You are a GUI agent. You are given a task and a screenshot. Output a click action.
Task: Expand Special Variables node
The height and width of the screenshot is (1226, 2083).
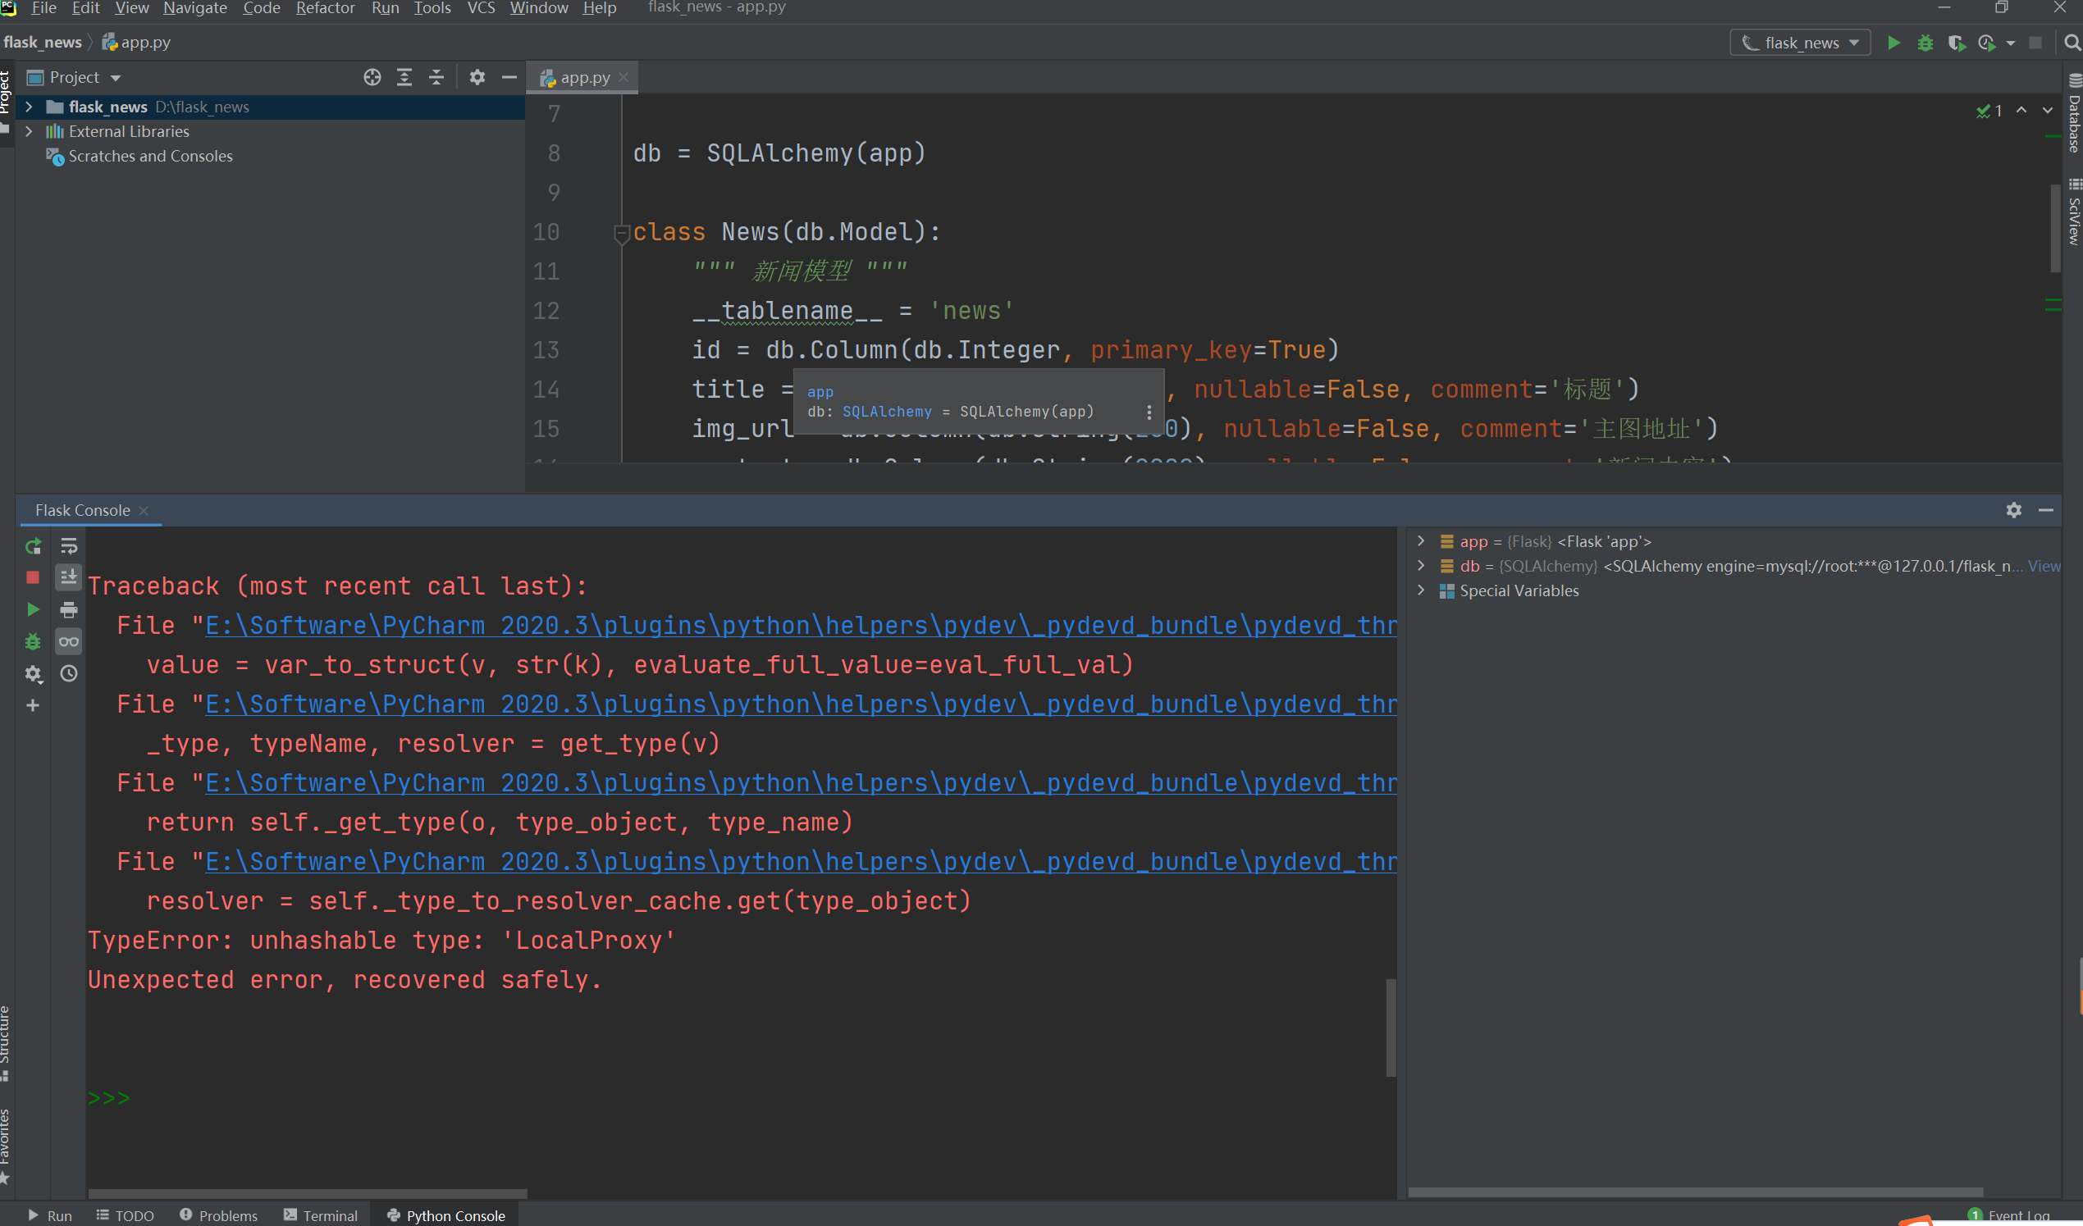1421,590
